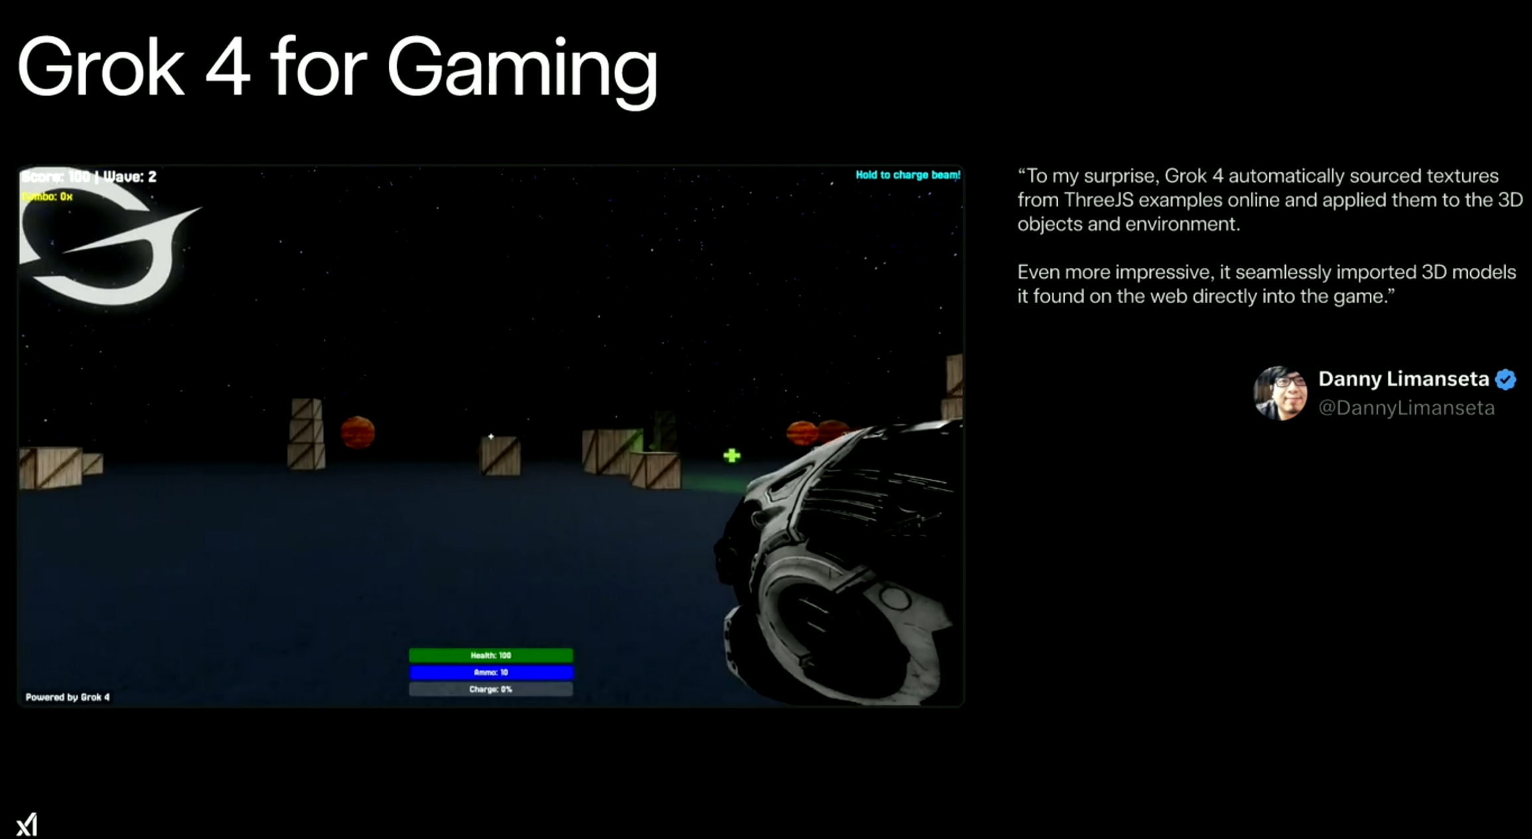Click the 'Powered by Grok 4' label
The height and width of the screenshot is (839, 1532).
coord(68,697)
